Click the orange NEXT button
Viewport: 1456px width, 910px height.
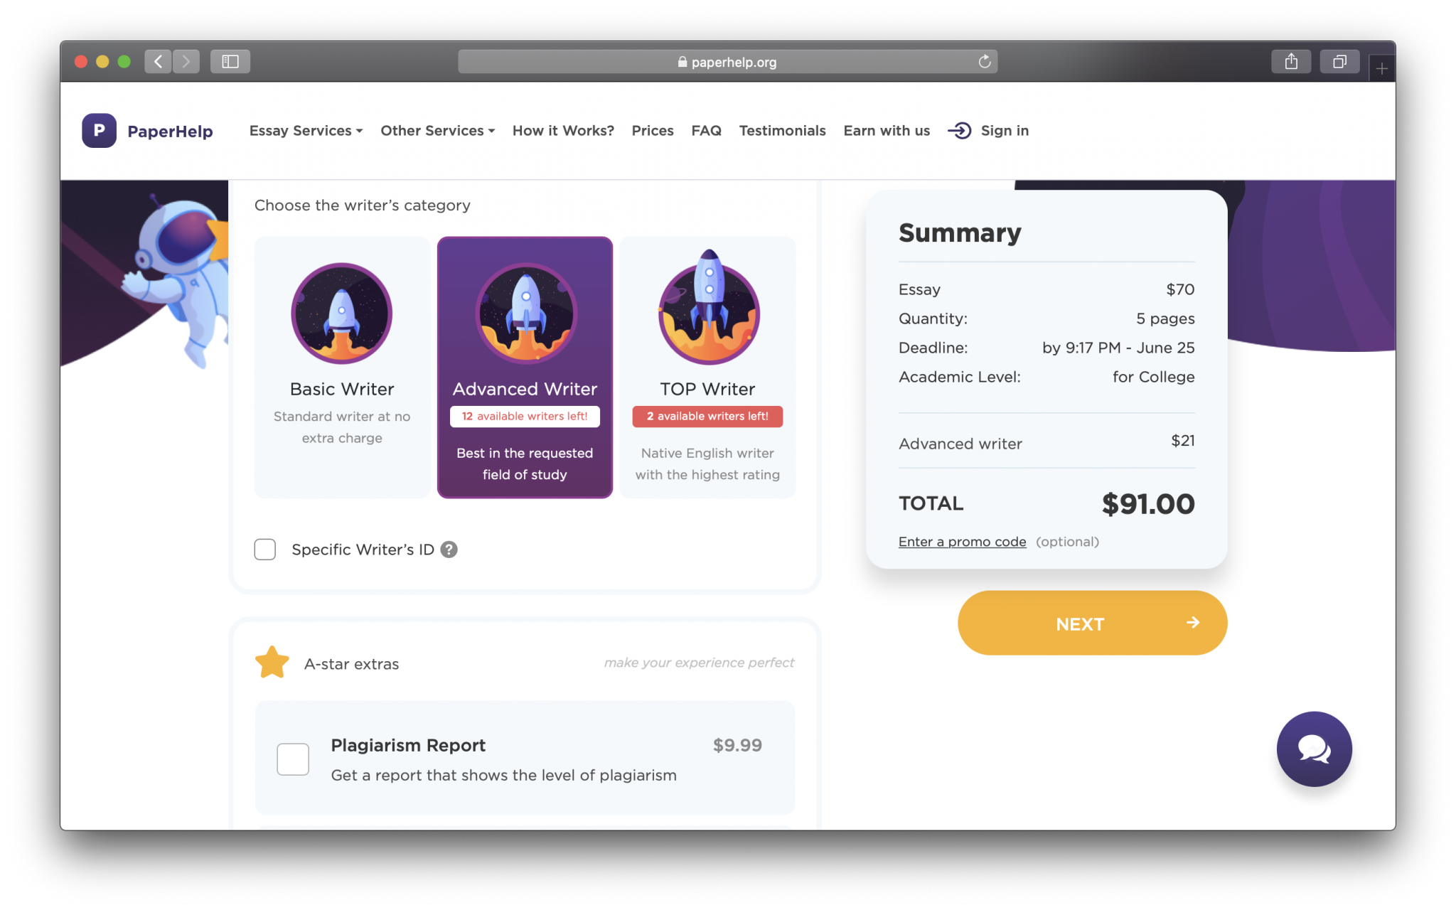tap(1092, 623)
